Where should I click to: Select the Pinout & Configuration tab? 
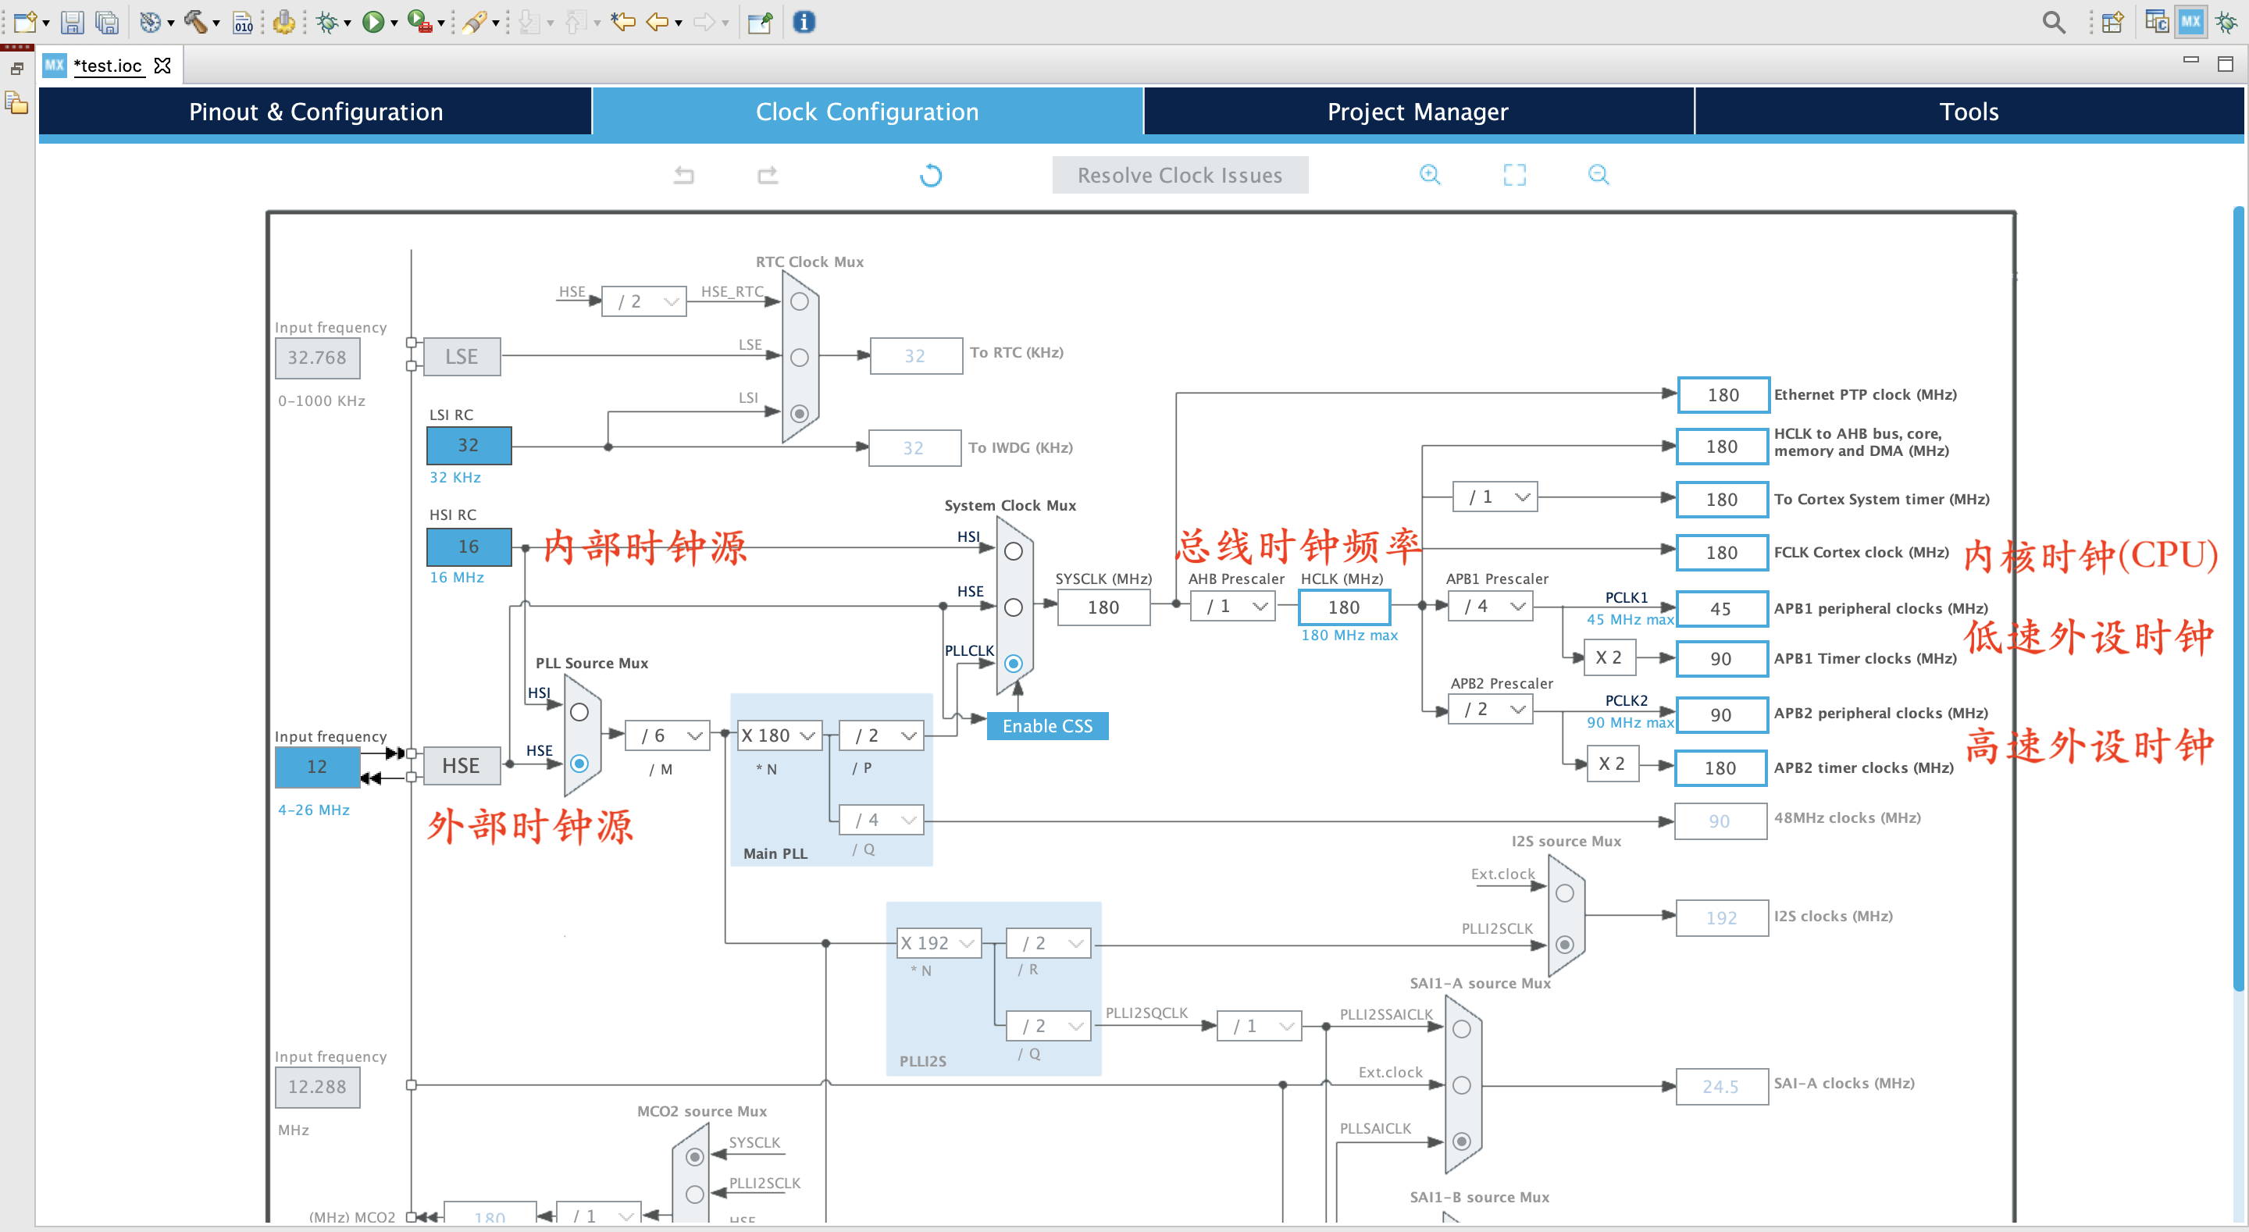pos(317,111)
